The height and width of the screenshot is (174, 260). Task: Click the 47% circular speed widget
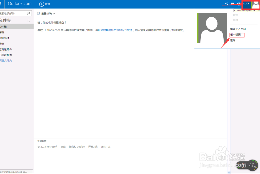coord(252,165)
